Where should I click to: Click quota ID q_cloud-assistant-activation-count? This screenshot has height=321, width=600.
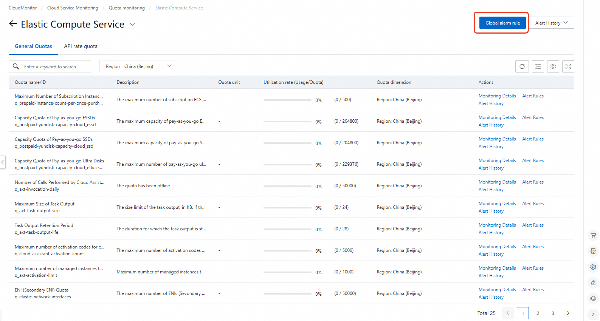point(49,254)
